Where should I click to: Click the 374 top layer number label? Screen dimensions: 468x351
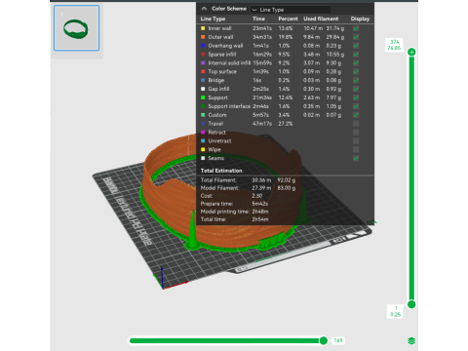coord(395,42)
